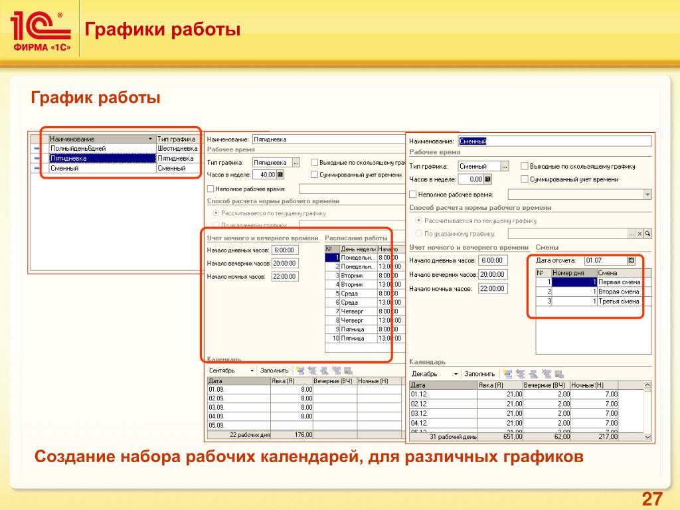
Task: Click magnifier icon in По указанному графику field
Action: (x=647, y=234)
